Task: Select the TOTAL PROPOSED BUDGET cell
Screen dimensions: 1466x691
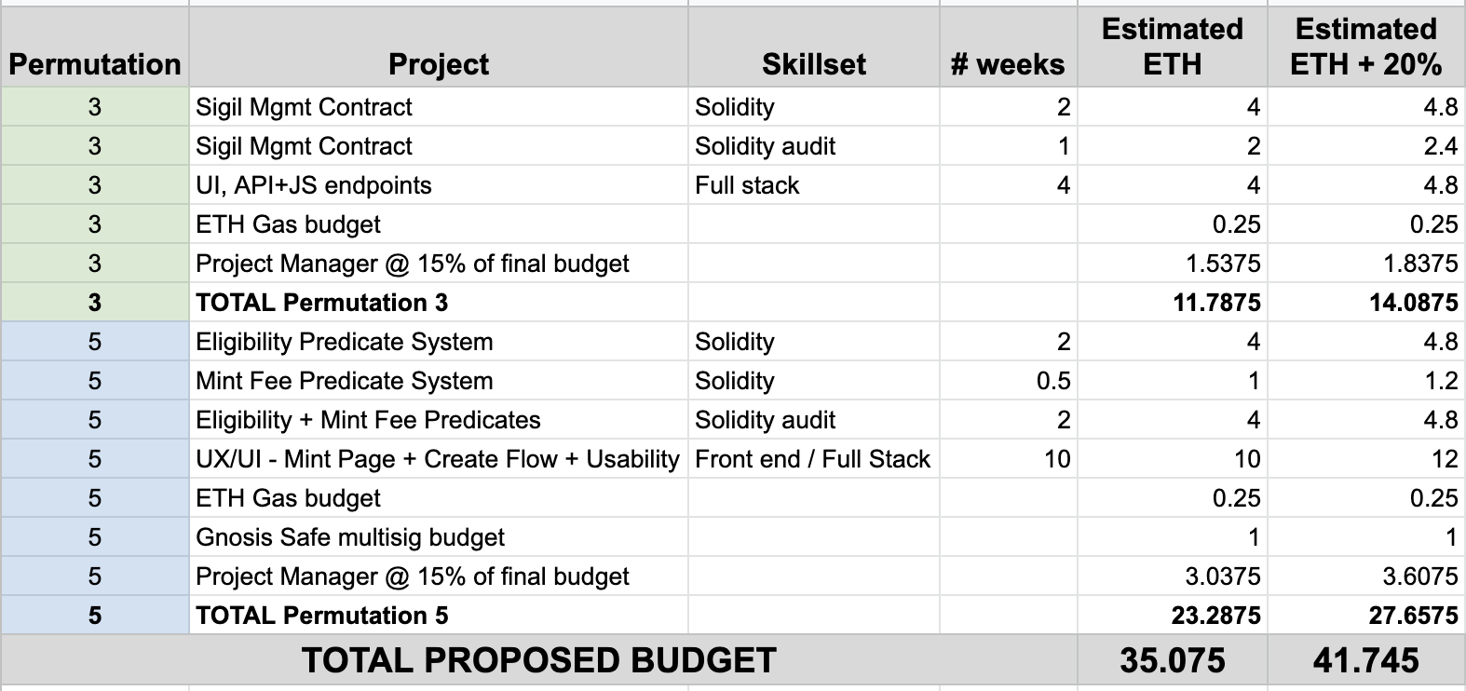Action: tap(538, 660)
